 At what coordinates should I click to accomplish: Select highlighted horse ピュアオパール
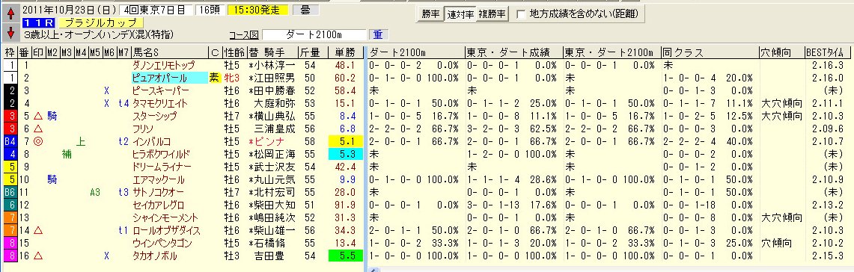click(169, 78)
